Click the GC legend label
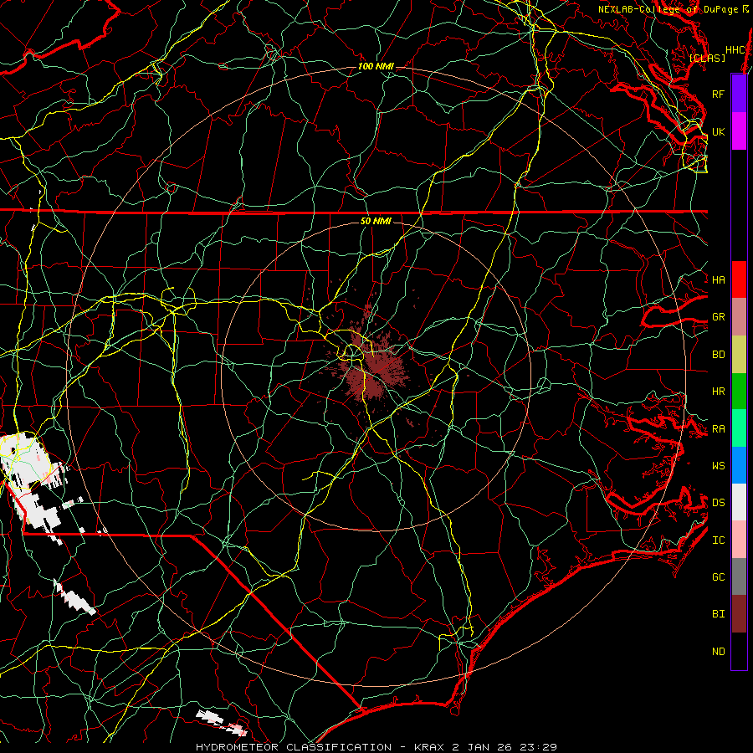Image resolution: width=753 pixels, height=753 pixels. [718, 576]
